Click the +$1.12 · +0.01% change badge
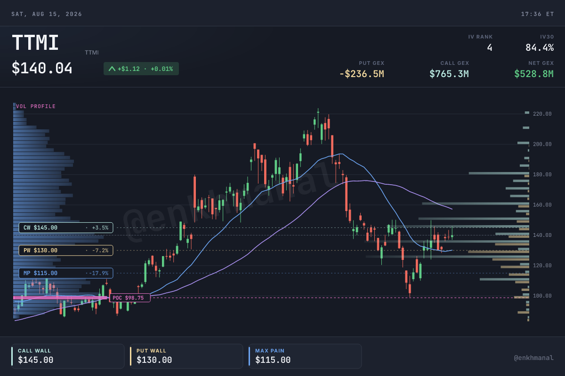The height and width of the screenshot is (376, 565). click(141, 69)
